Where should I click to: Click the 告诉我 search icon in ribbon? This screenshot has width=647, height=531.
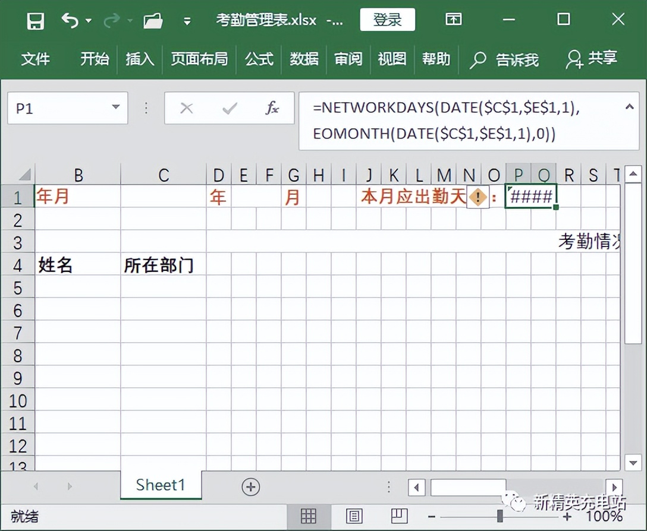click(478, 59)
